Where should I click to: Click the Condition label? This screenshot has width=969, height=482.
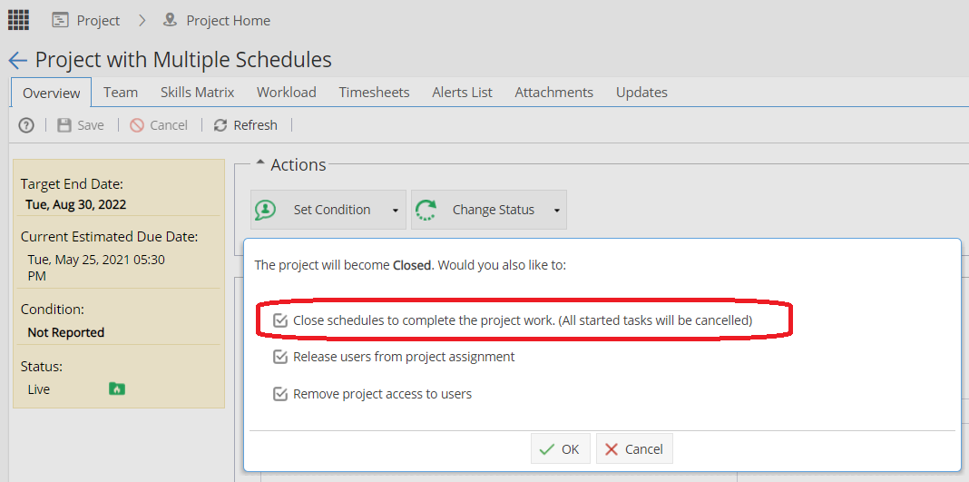(x=53, y=309)
